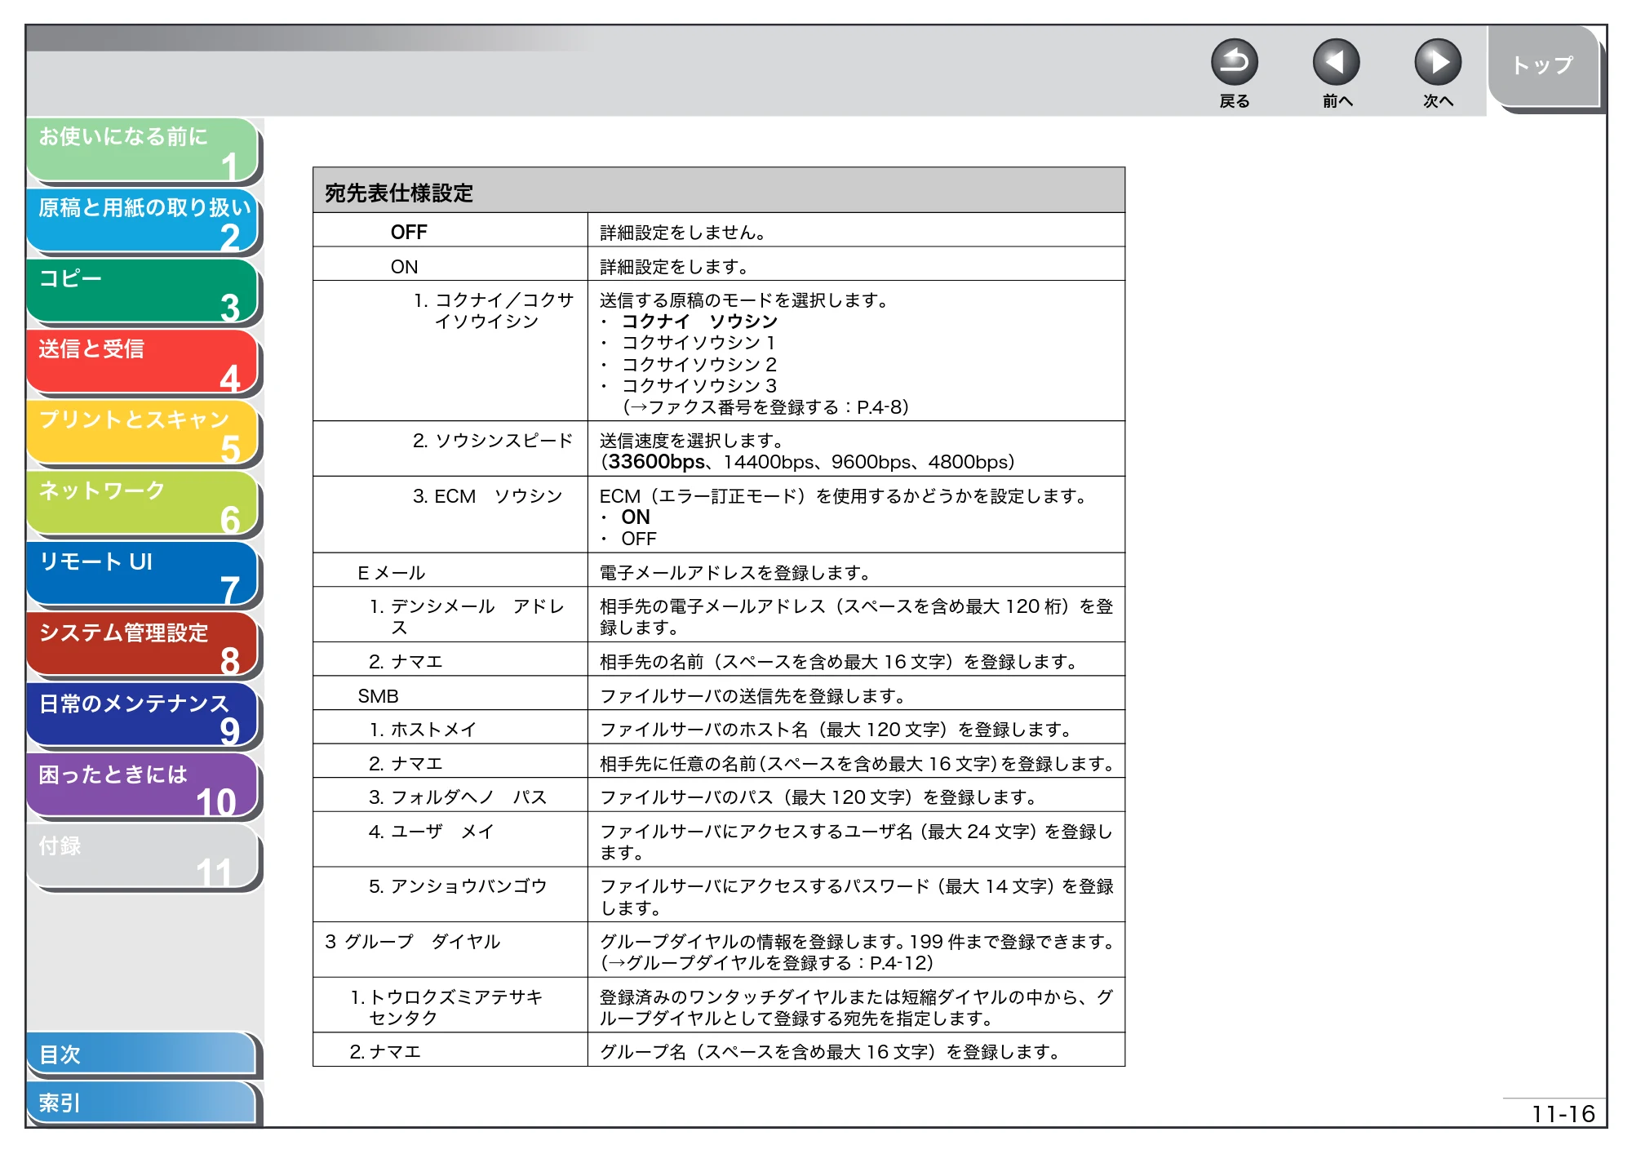Open the 目次 (contents) button
Screen dimensions: 1632x1154
click(141, 1054)
